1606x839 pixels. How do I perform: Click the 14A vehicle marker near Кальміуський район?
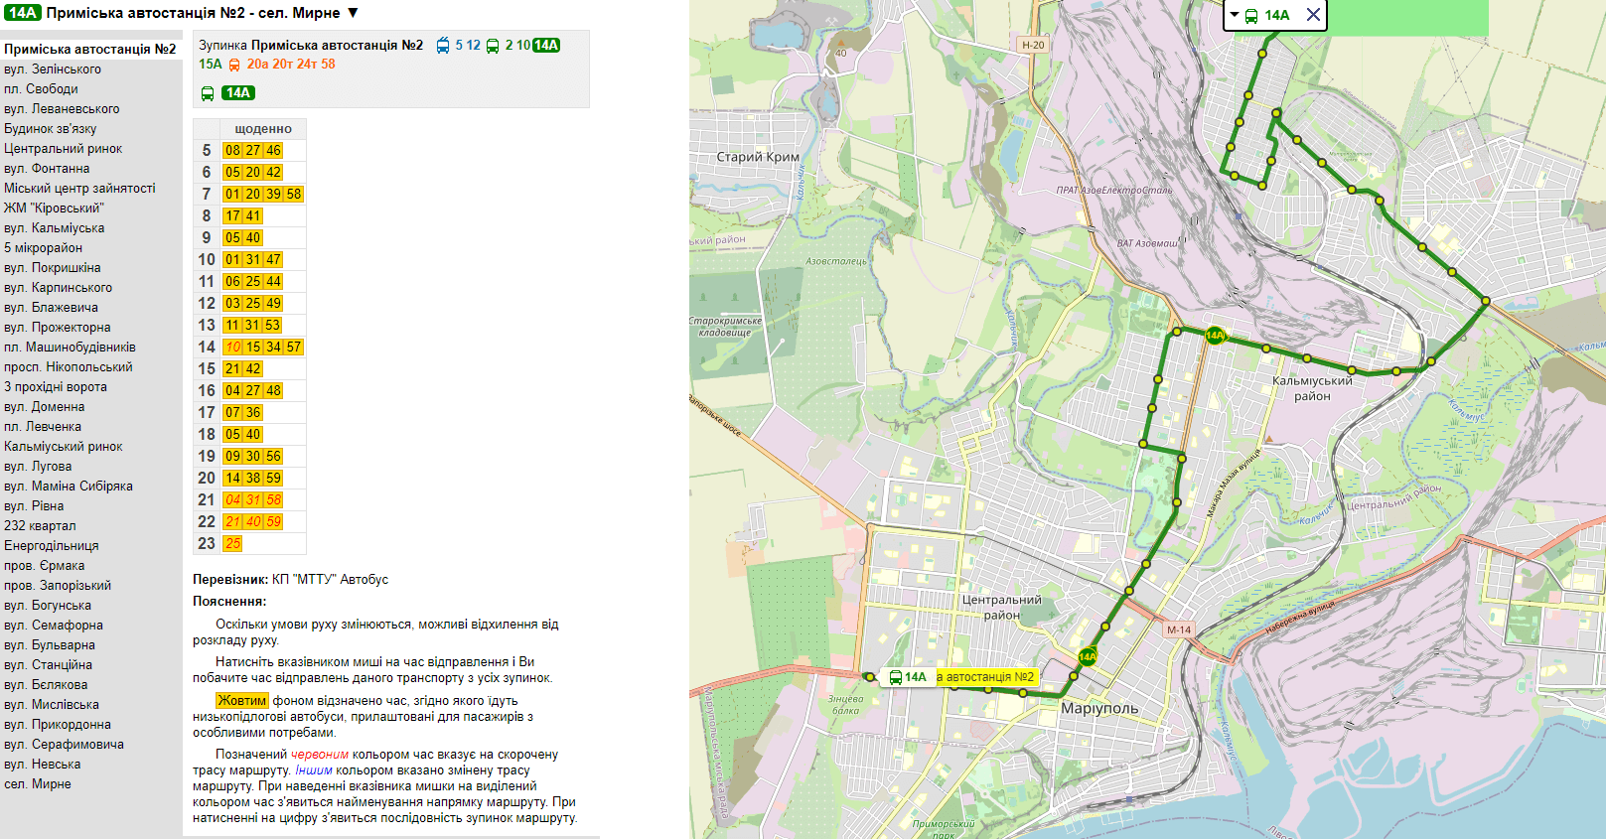tap(1215, 336)
